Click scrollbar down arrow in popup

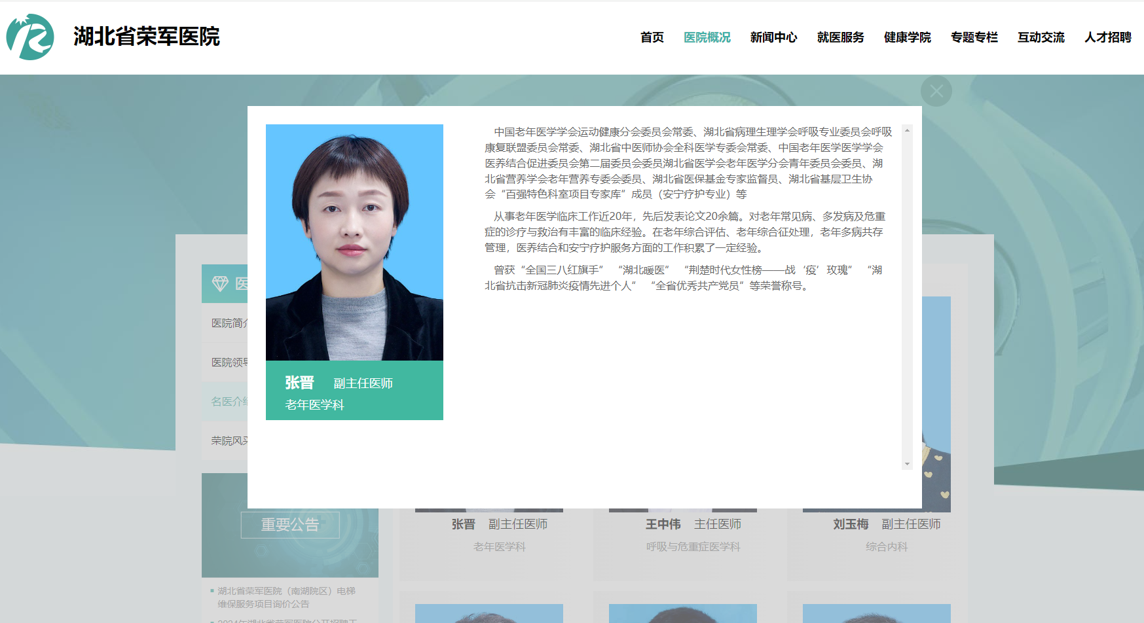click(907, 464)
